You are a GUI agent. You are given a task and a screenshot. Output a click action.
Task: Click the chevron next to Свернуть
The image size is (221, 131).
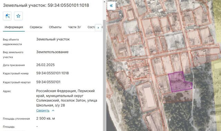(53, 110)
